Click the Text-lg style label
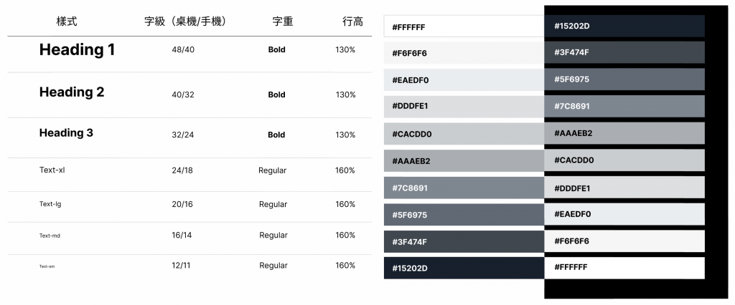This screenshot has width=735, height=305. point(50,204)
